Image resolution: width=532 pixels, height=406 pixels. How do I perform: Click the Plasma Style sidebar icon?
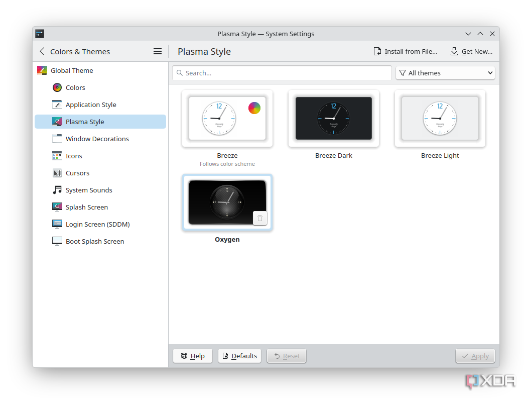(57, 121)
